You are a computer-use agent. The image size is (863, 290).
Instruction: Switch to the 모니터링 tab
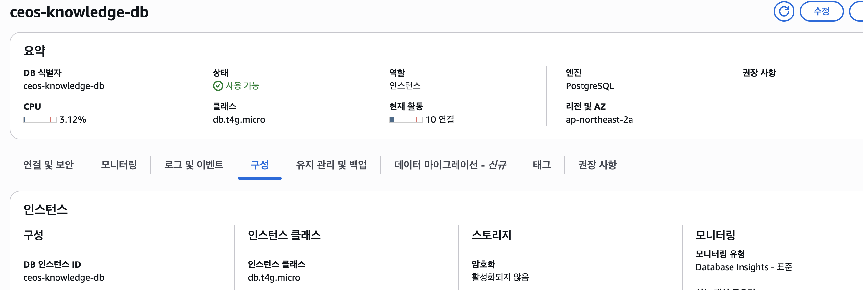click(x=119, y=165)
